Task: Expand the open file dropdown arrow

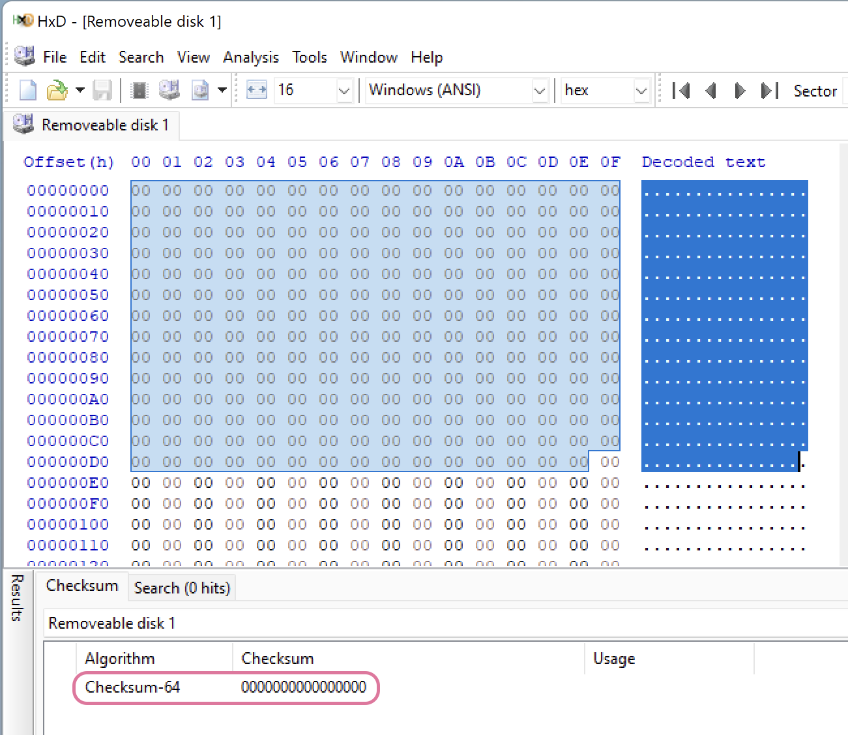Action: point(80,90)
